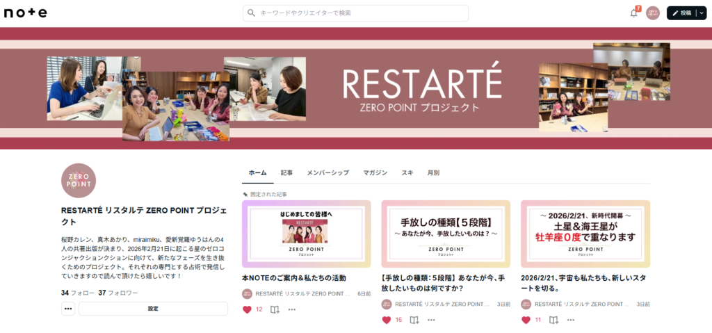Image resolution: width=712 pixels, height=333 pixels.
Task: Focus the keyword and creator search field
Action: point(355,13)
